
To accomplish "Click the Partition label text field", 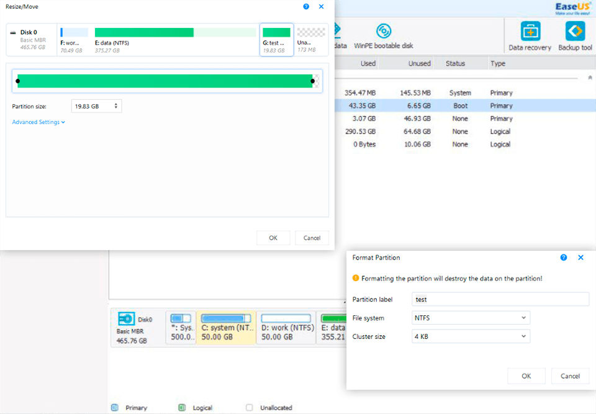I will (500, 299).
